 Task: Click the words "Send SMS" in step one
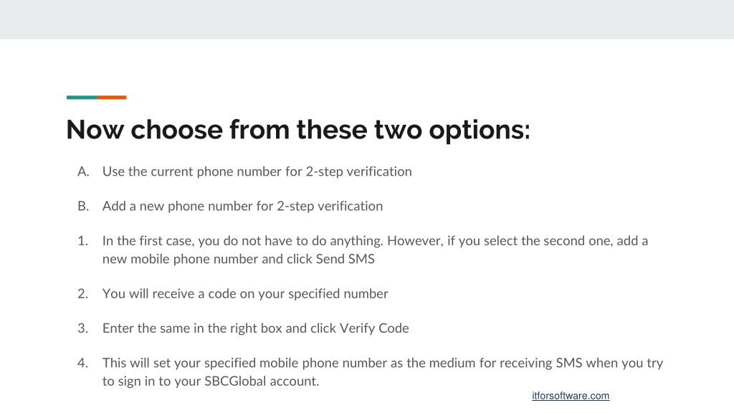(x=345, y=259)
